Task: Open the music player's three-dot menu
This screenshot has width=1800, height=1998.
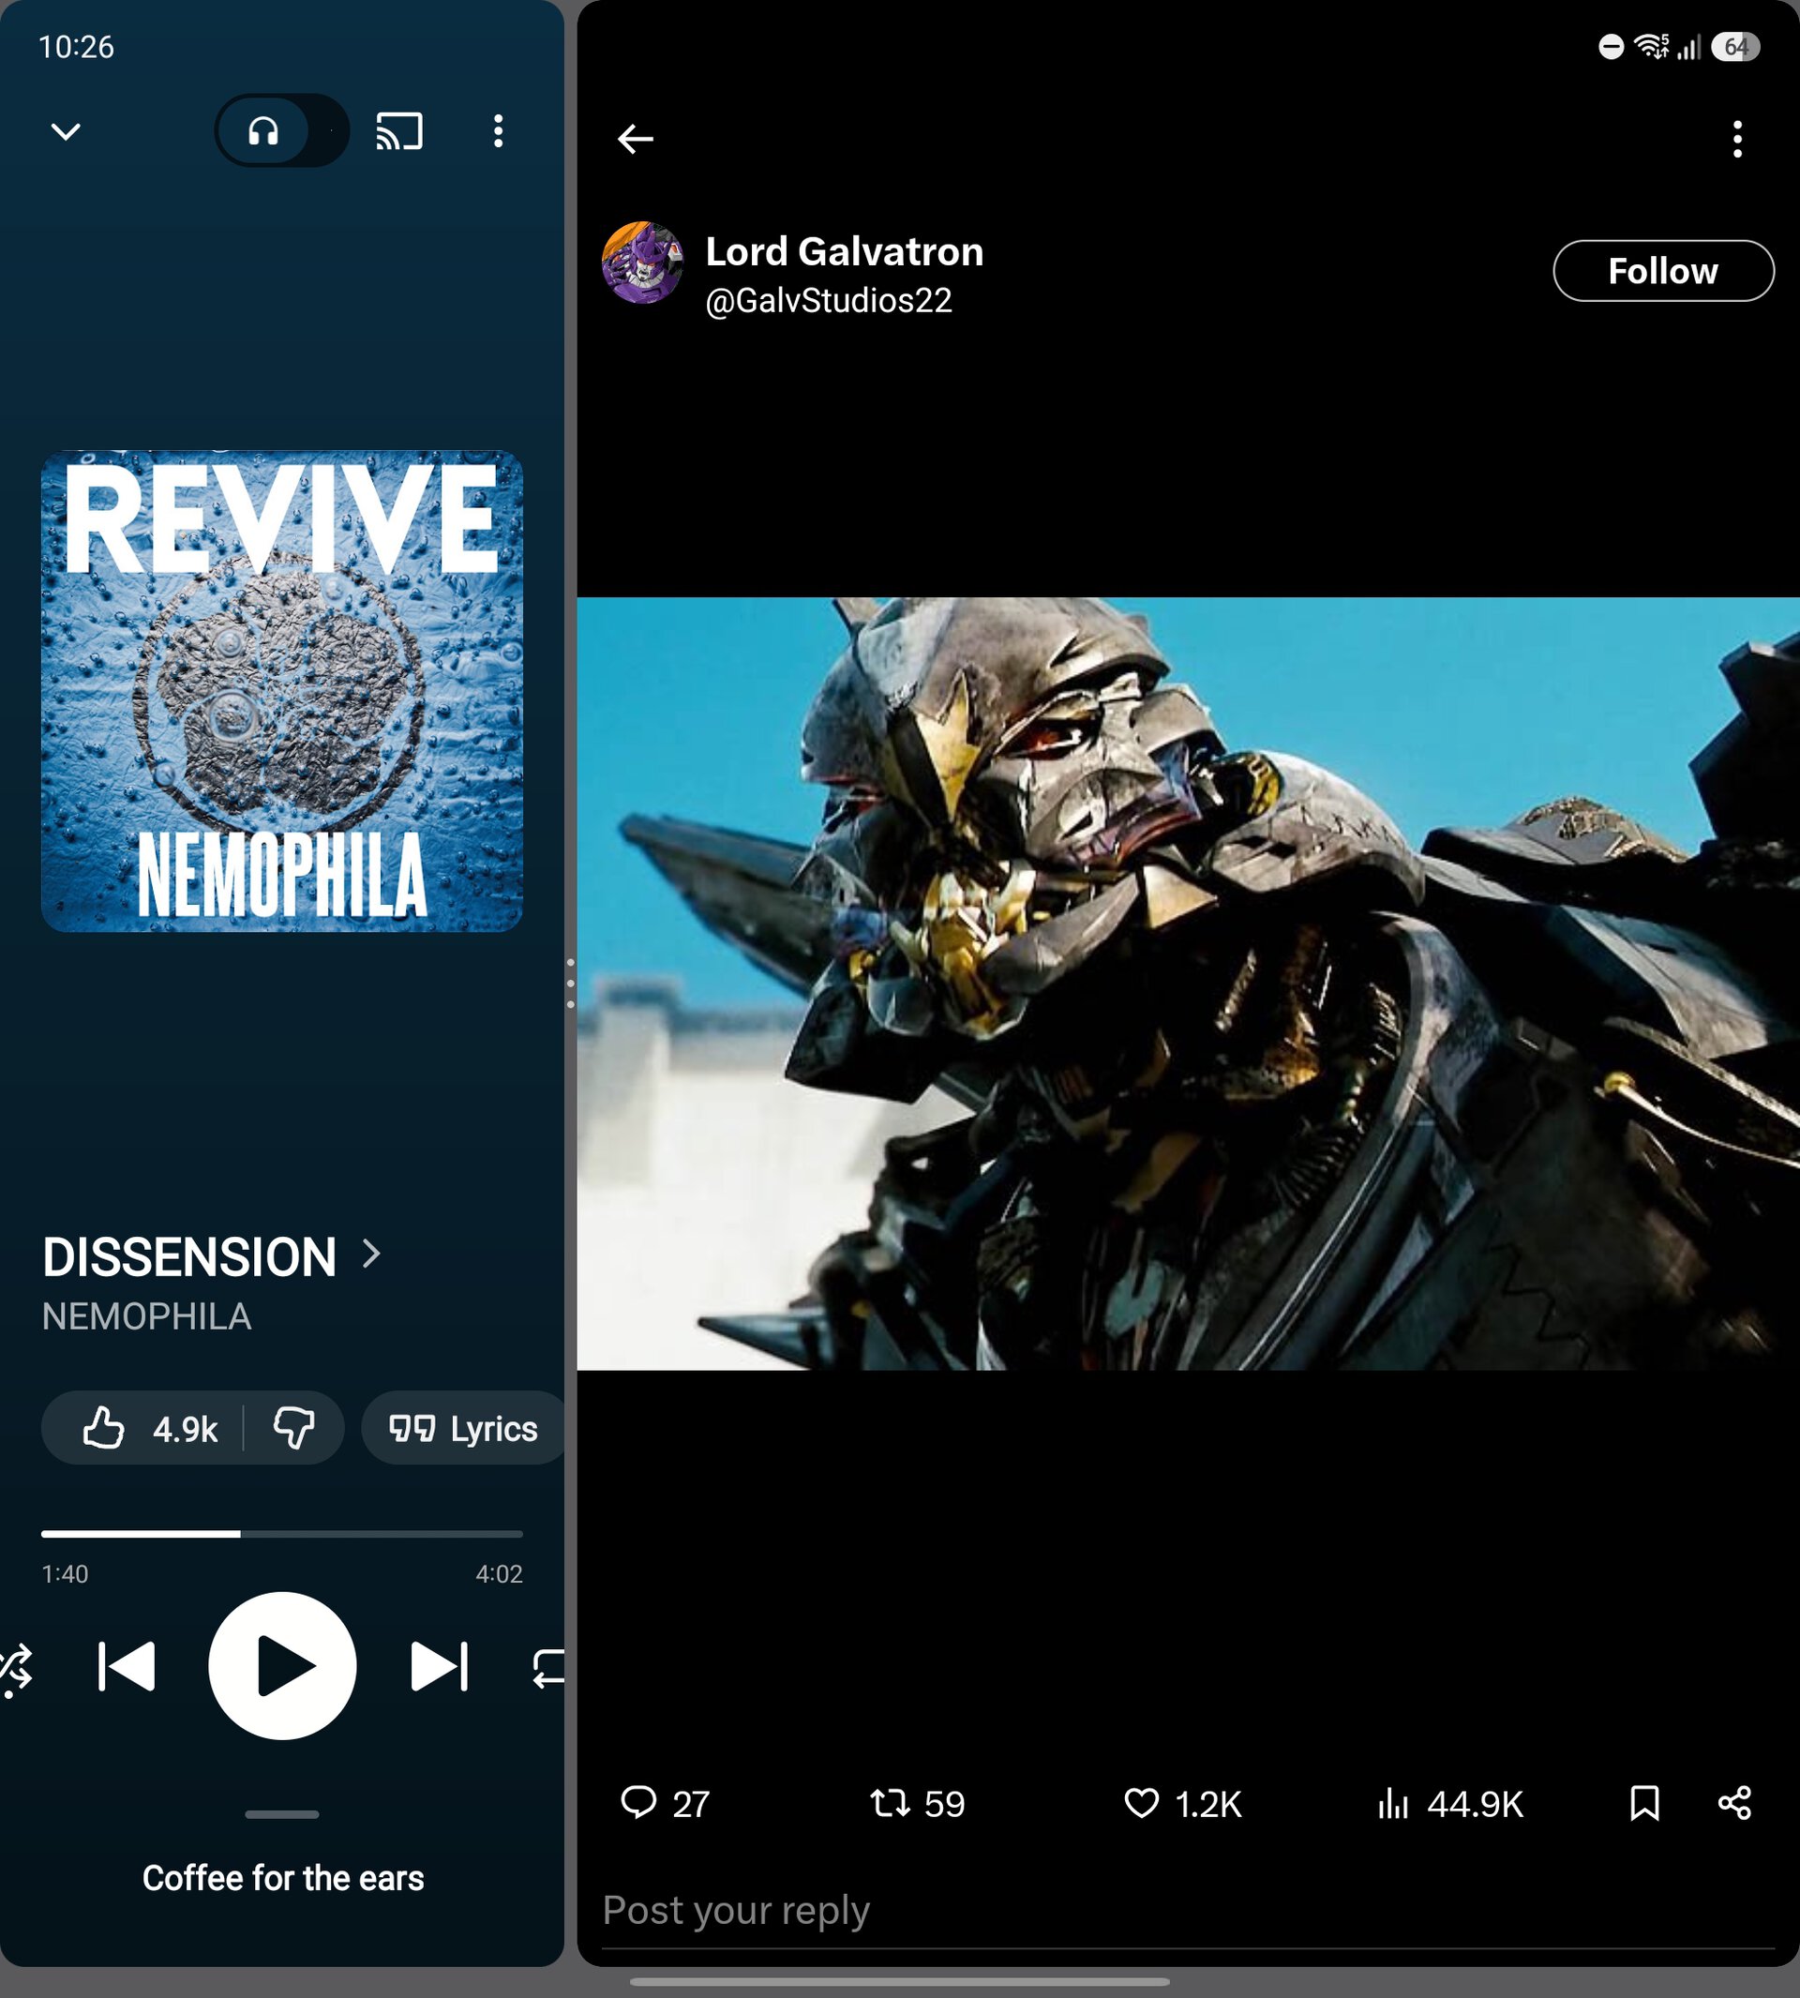Action: click(x=498, y=130)
